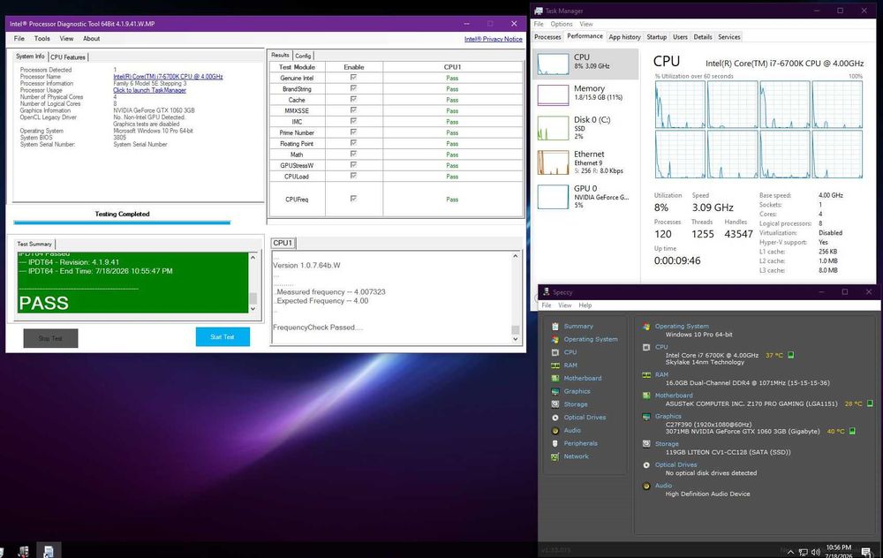Image resolution: width=883 pixels, height=558 pixels.
Task: Toggle the Cache test checkbox
Action: coord(354,99)
